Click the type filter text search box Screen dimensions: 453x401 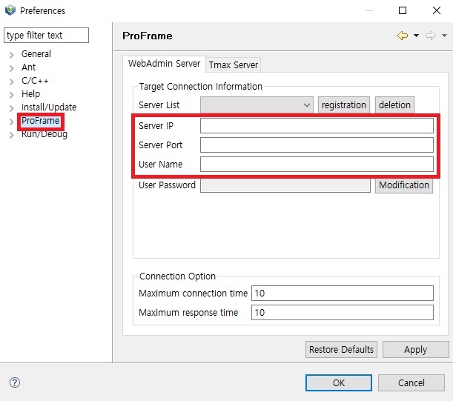point(46,36)
